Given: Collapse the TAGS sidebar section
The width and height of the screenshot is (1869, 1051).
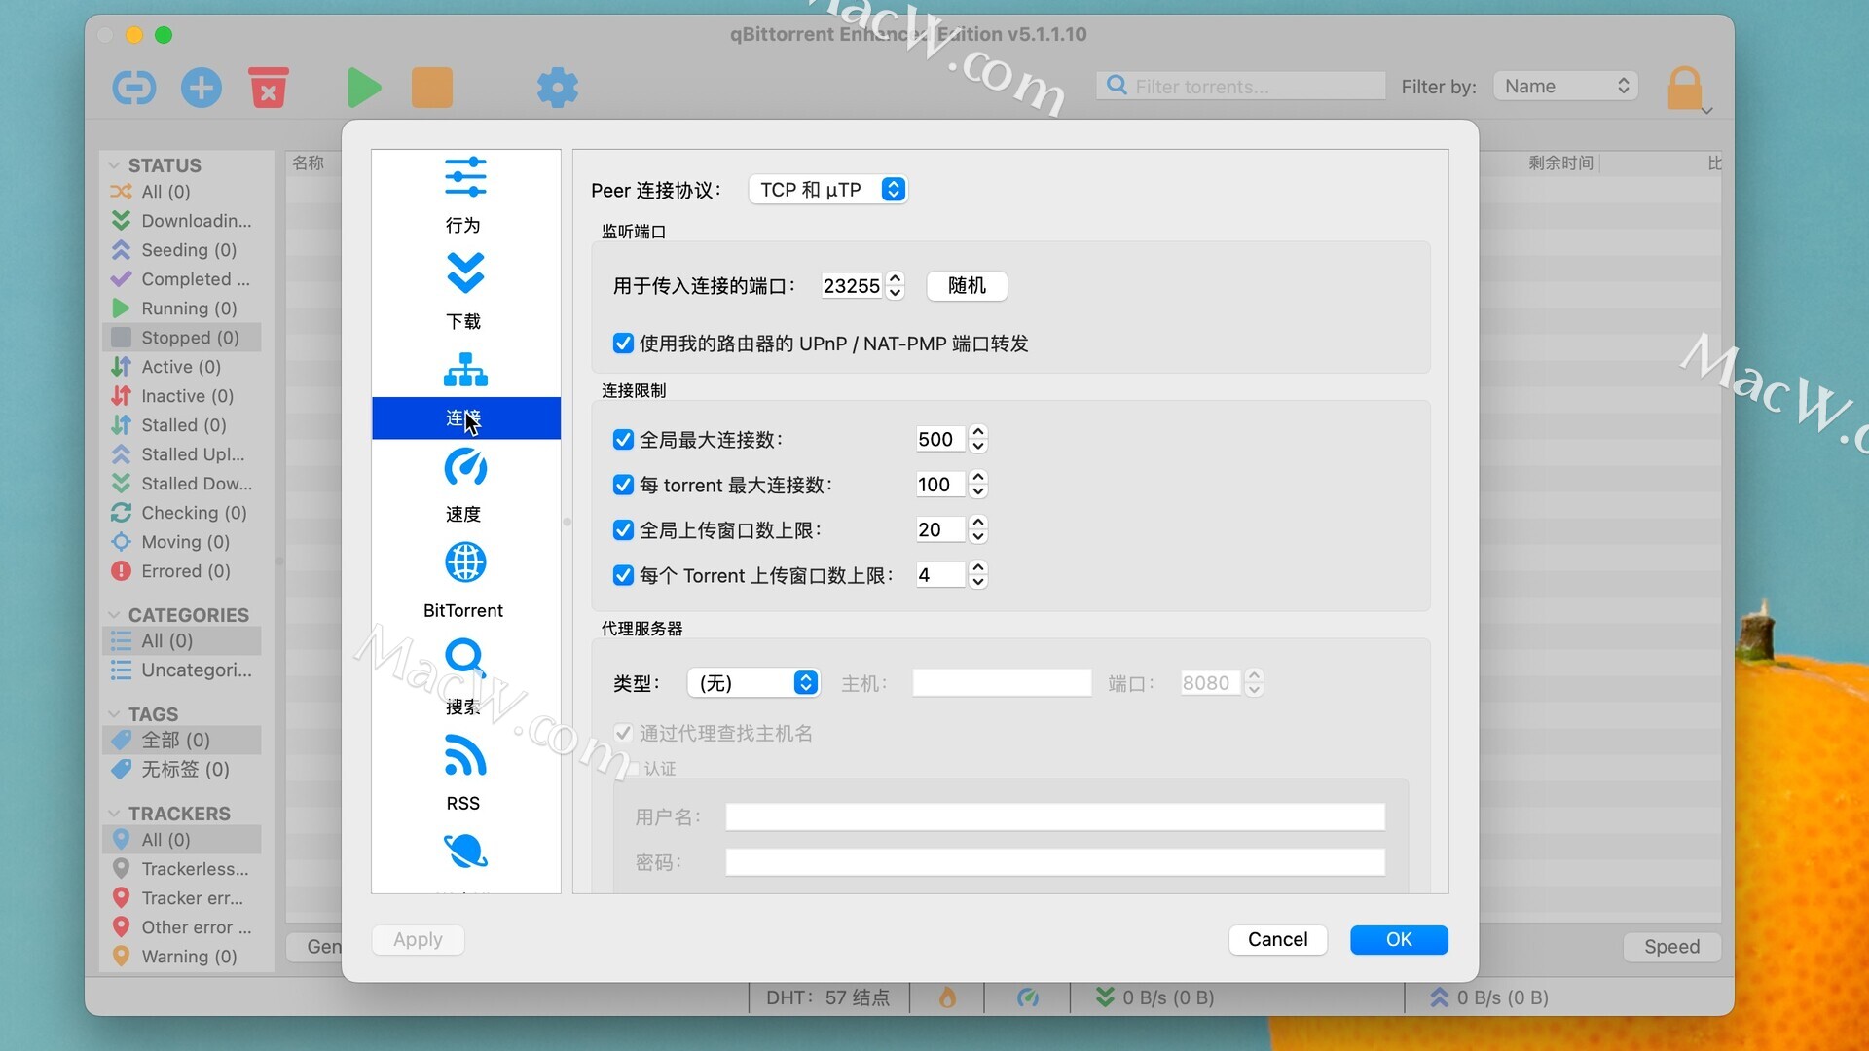Looking at the screenshot, I should pyautogui.click(x=114, y=714).
